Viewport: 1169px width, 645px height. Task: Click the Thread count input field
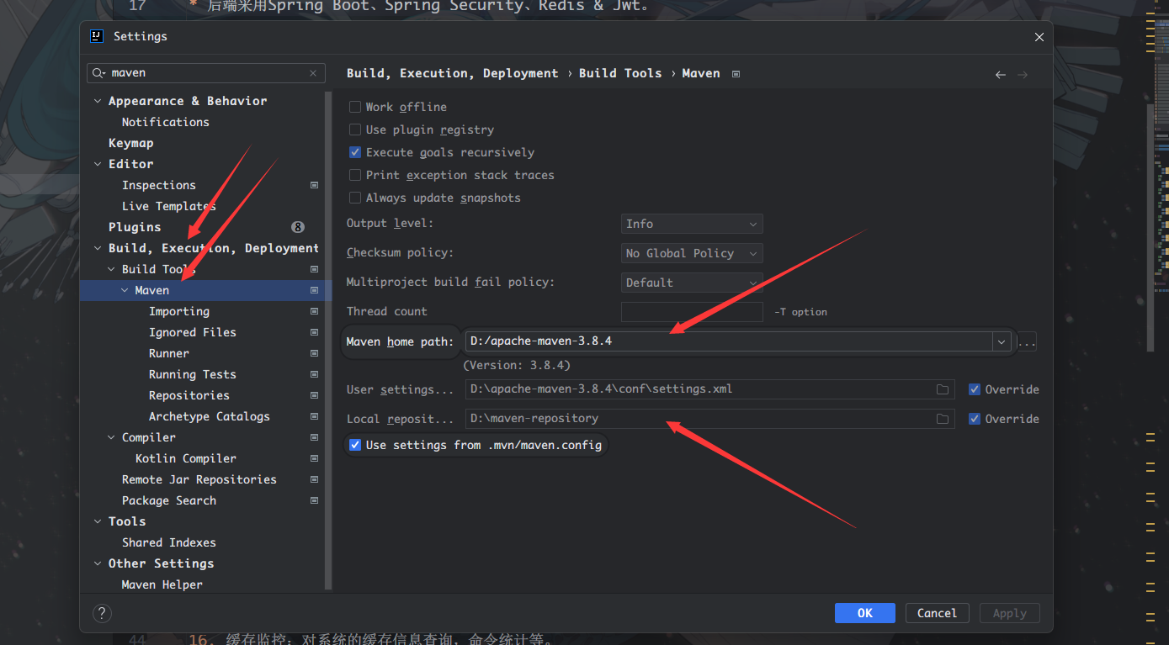[692, 312]
